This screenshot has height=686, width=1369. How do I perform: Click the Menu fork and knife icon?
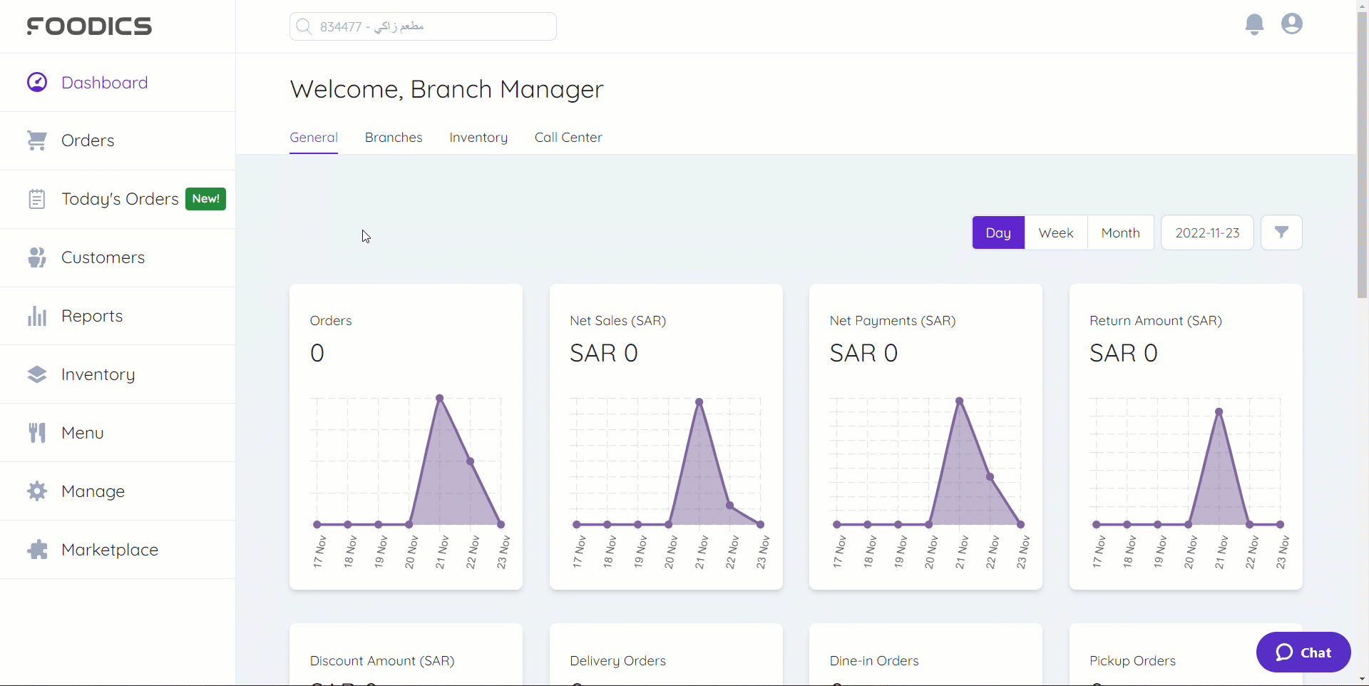(37, 433)
